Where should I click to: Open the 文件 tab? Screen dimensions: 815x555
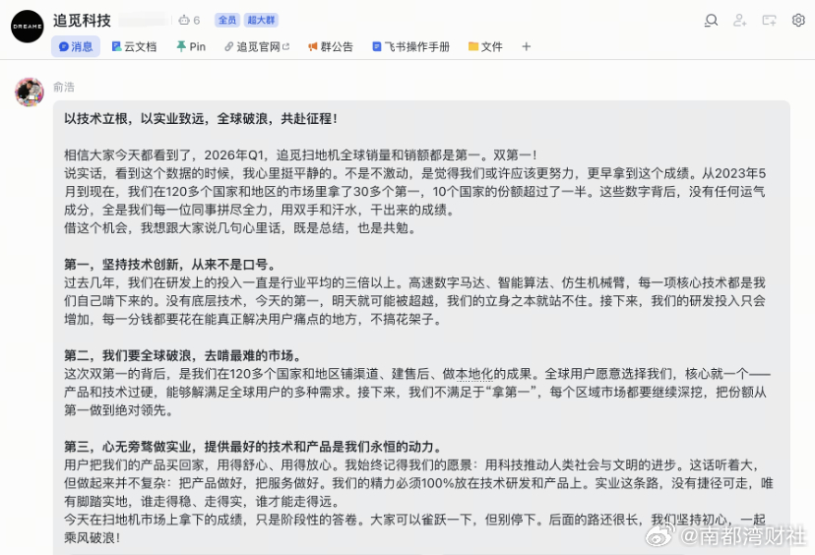coord(485,47)
